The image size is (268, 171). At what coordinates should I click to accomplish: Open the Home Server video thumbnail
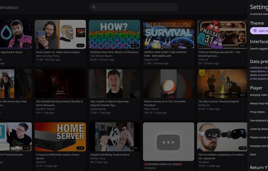(x=60, y=137)
